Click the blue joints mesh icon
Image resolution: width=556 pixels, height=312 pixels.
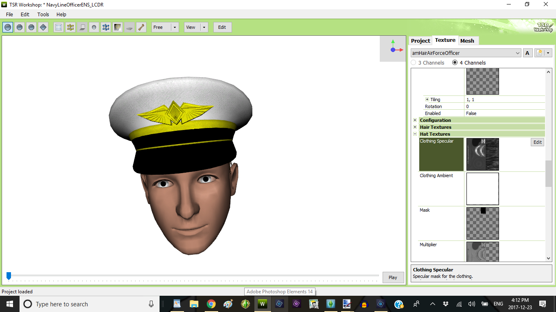coord(106,27)
